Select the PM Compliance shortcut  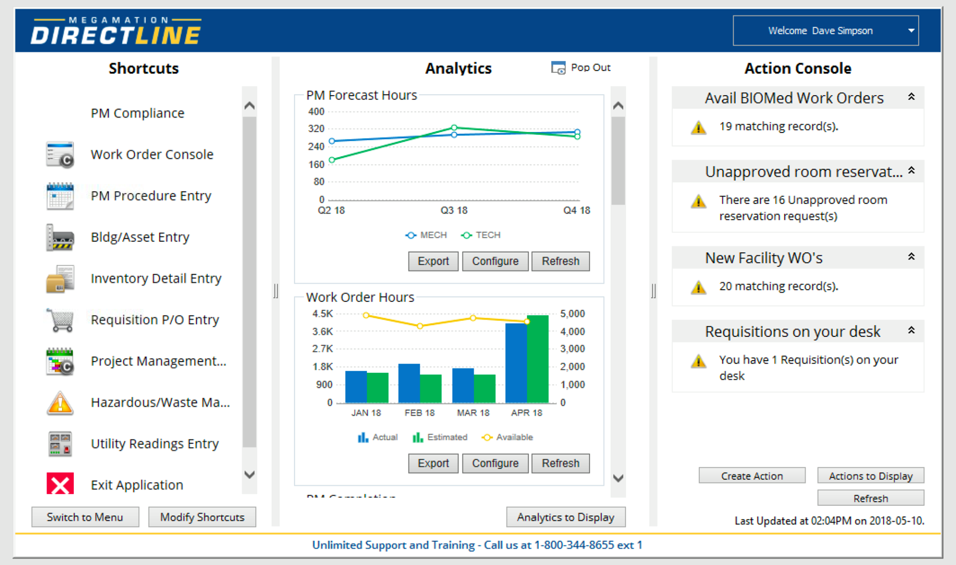(137, 112)
